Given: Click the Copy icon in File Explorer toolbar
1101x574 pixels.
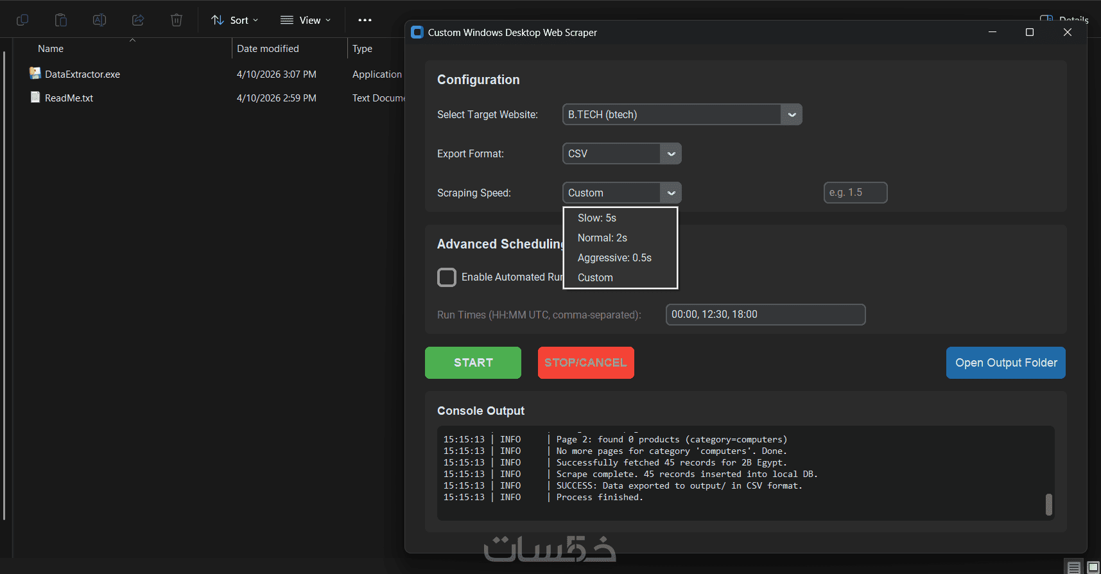Looking at the screenshot, I should (x=22, y=20).
